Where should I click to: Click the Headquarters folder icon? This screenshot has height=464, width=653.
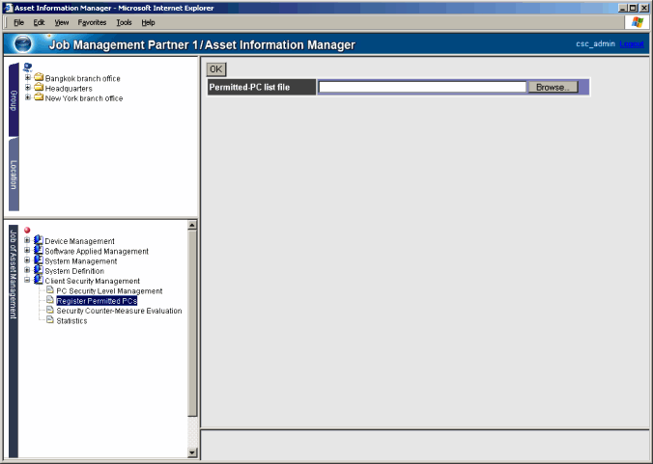tap(39, 88)
